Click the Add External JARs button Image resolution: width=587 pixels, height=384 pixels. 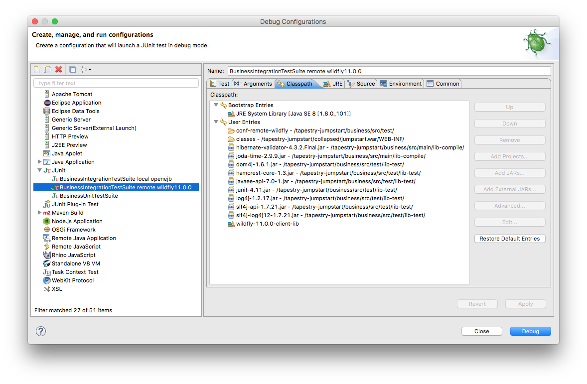click(x=509, y=189)
